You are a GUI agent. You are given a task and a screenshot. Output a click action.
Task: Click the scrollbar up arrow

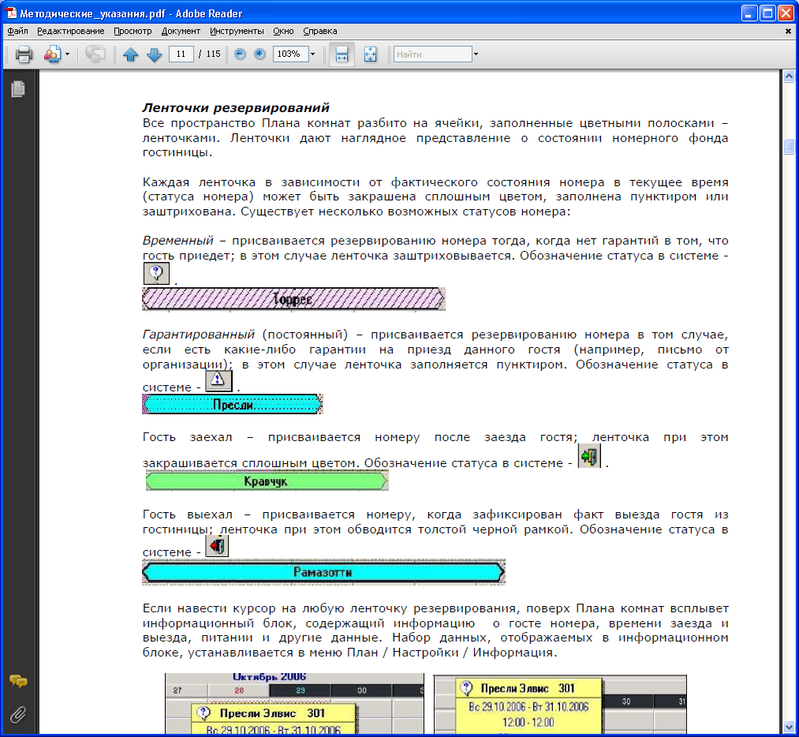click(x=789, y=77)
